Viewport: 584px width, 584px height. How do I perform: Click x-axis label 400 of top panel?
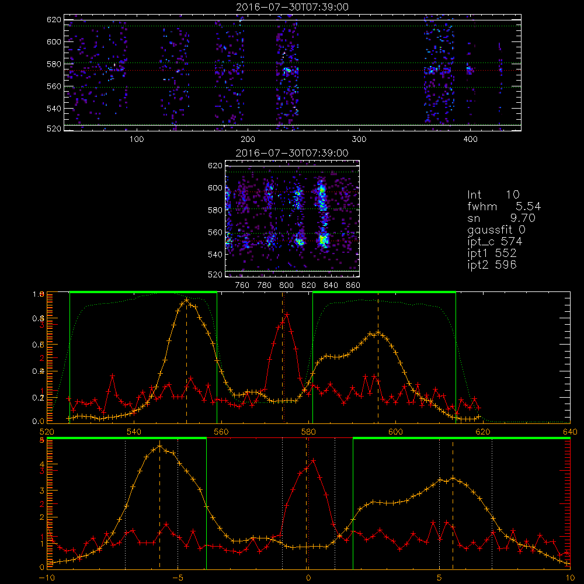tap(470, 140)
